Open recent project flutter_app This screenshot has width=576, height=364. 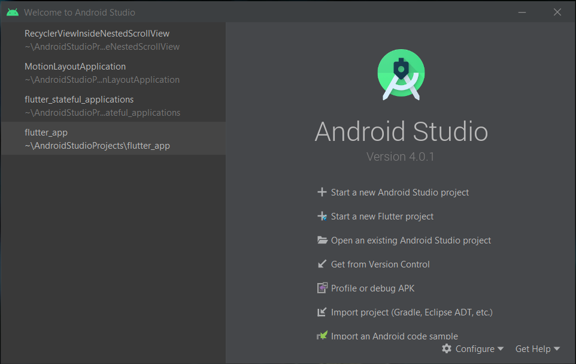coord(113,139)
